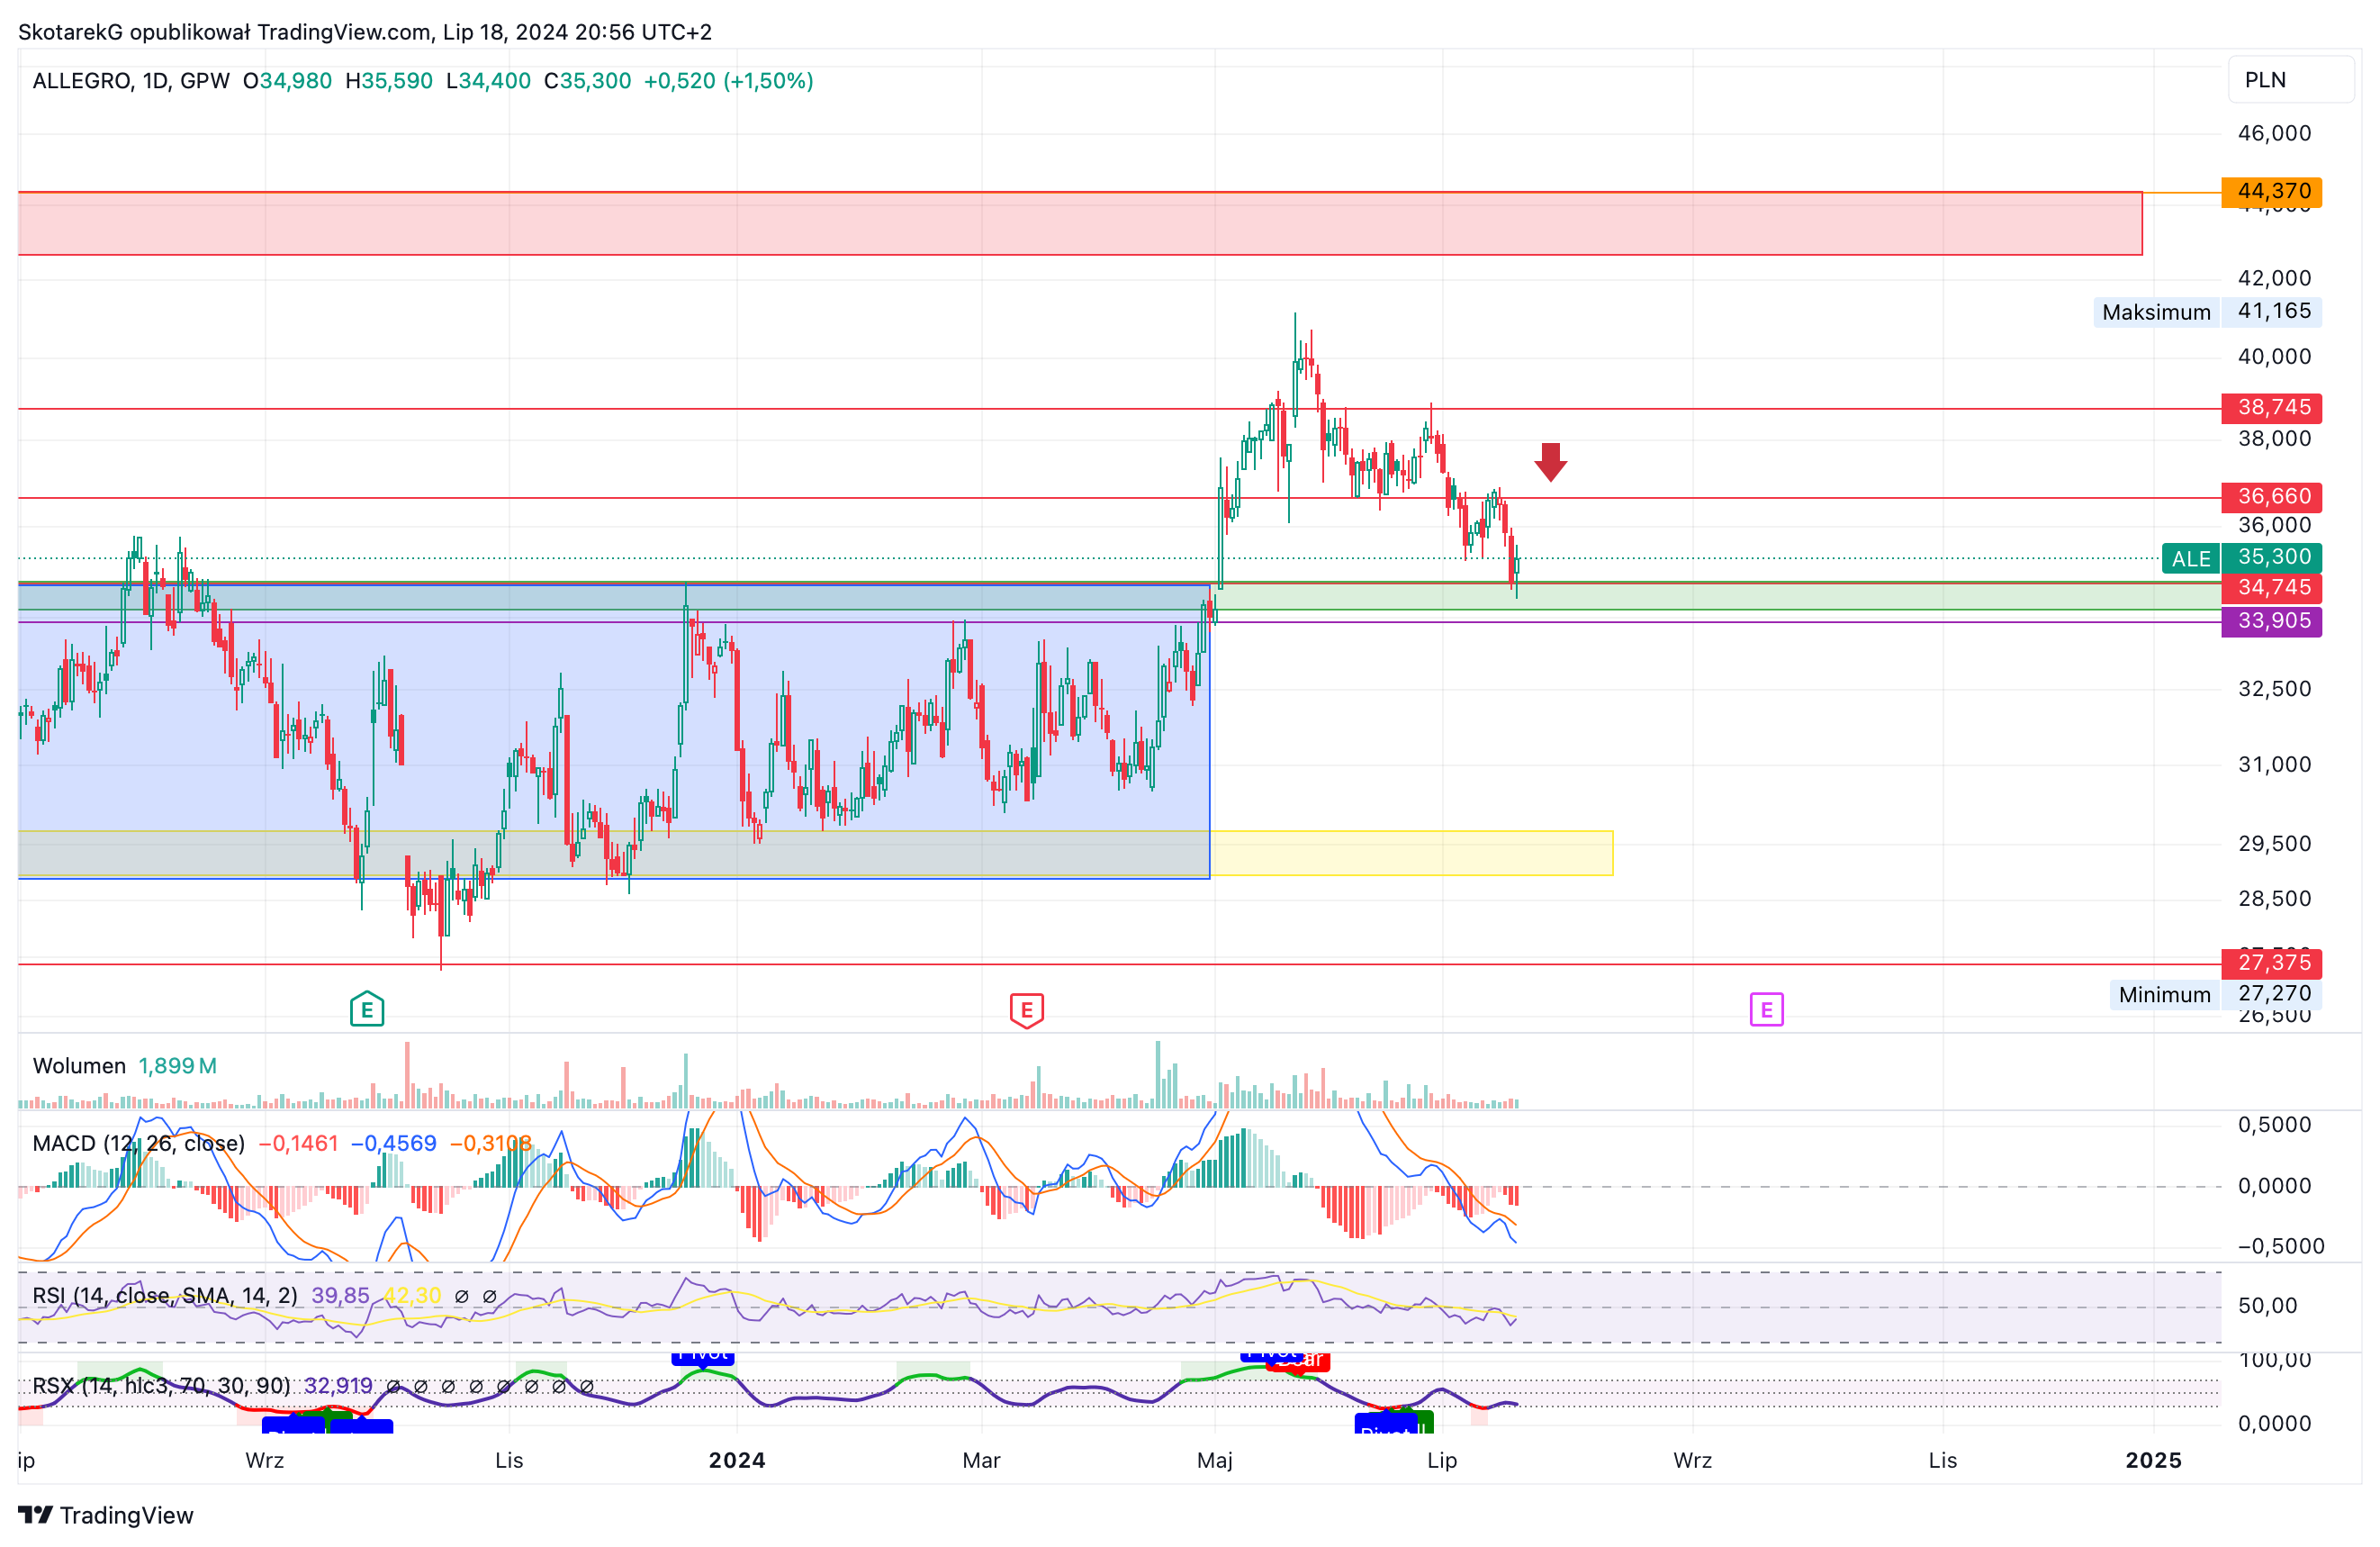Click the green ALE 35,300 price tag

2241,557
